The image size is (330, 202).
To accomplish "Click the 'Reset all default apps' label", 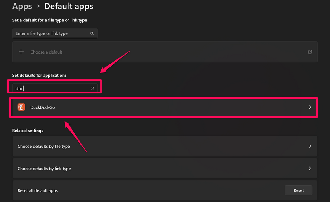I will pyautogui.click(x=38, y=190).
